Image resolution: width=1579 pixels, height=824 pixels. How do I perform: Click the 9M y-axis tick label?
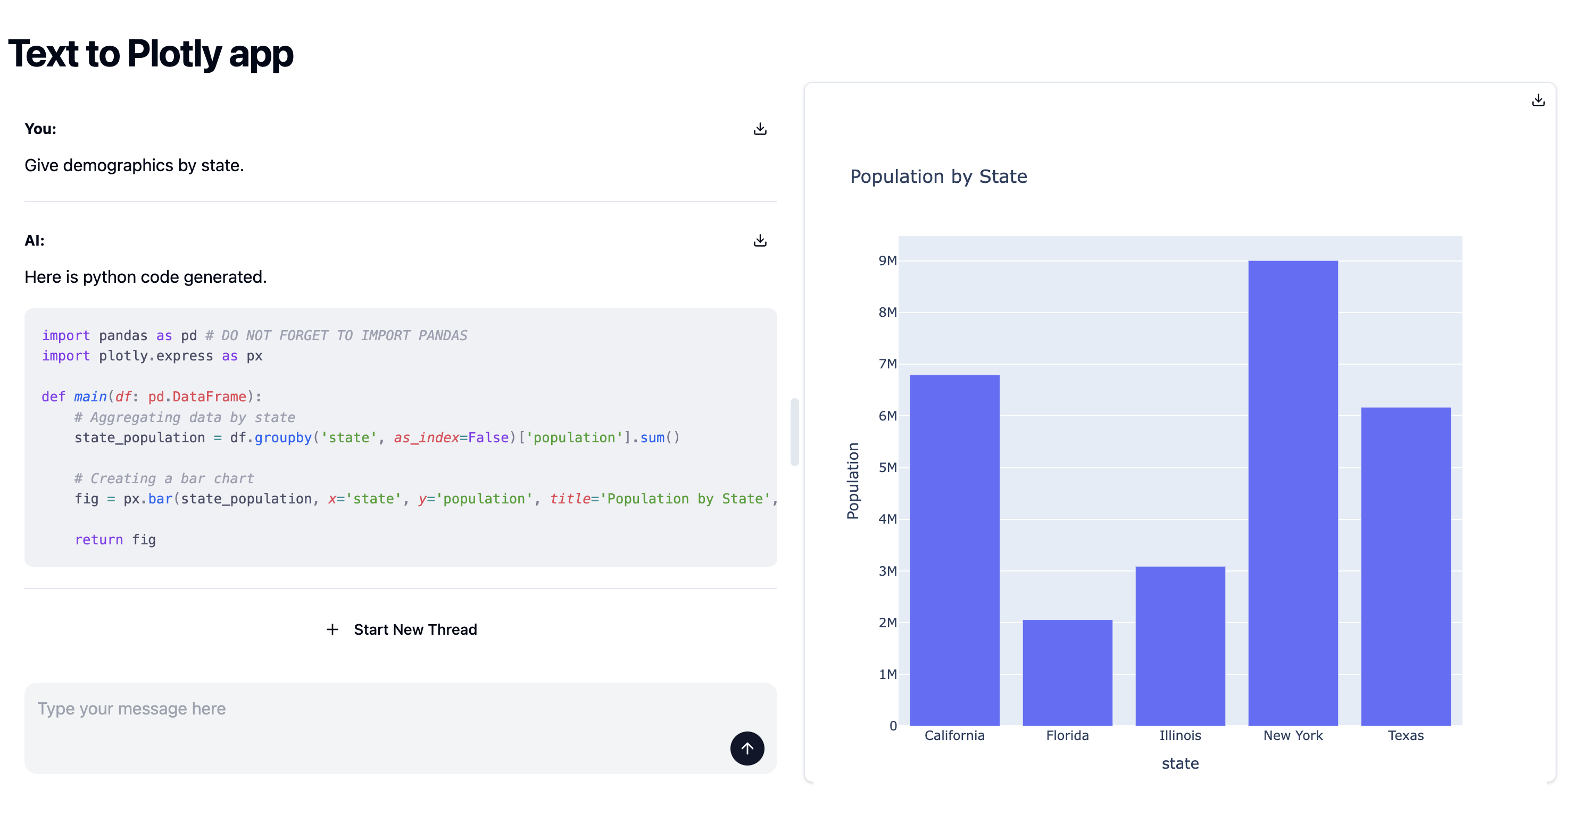coord(886,260)
